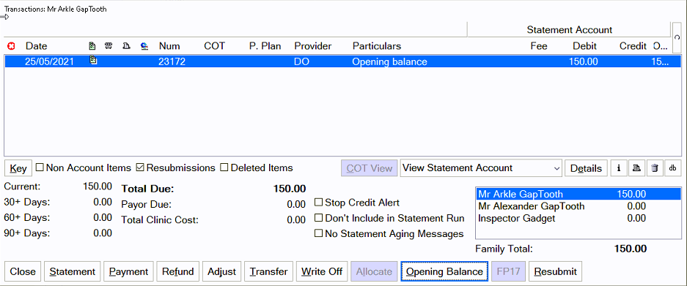Open the Payment button
This screenshot has width=687, height=286.
(x=129, y=271)
